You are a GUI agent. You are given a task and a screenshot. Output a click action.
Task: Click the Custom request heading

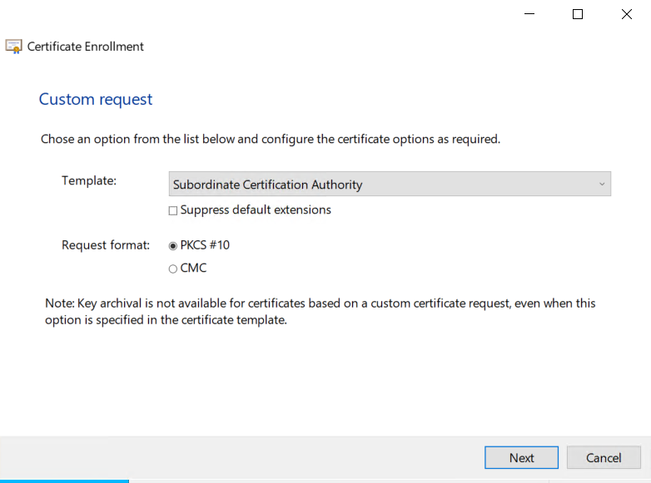click(96, 100)
